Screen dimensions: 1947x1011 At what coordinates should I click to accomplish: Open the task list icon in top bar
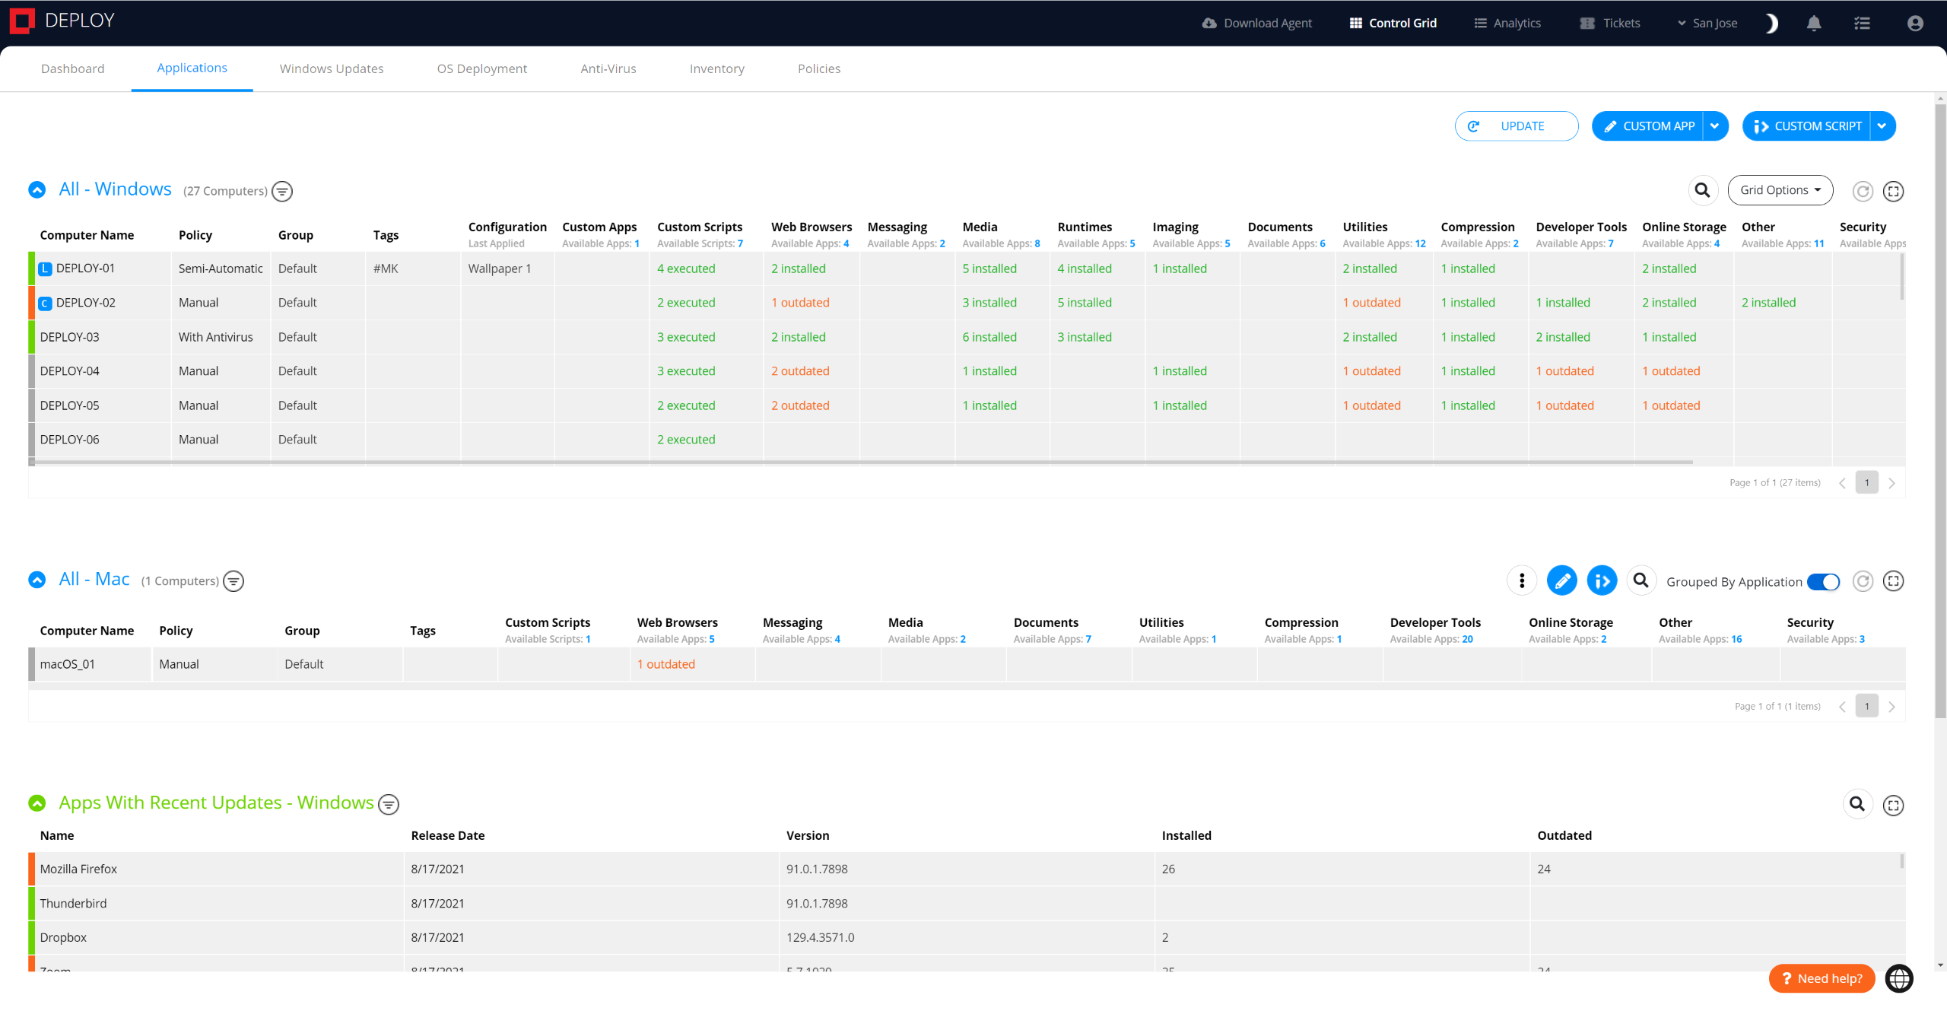(1862, 23)
